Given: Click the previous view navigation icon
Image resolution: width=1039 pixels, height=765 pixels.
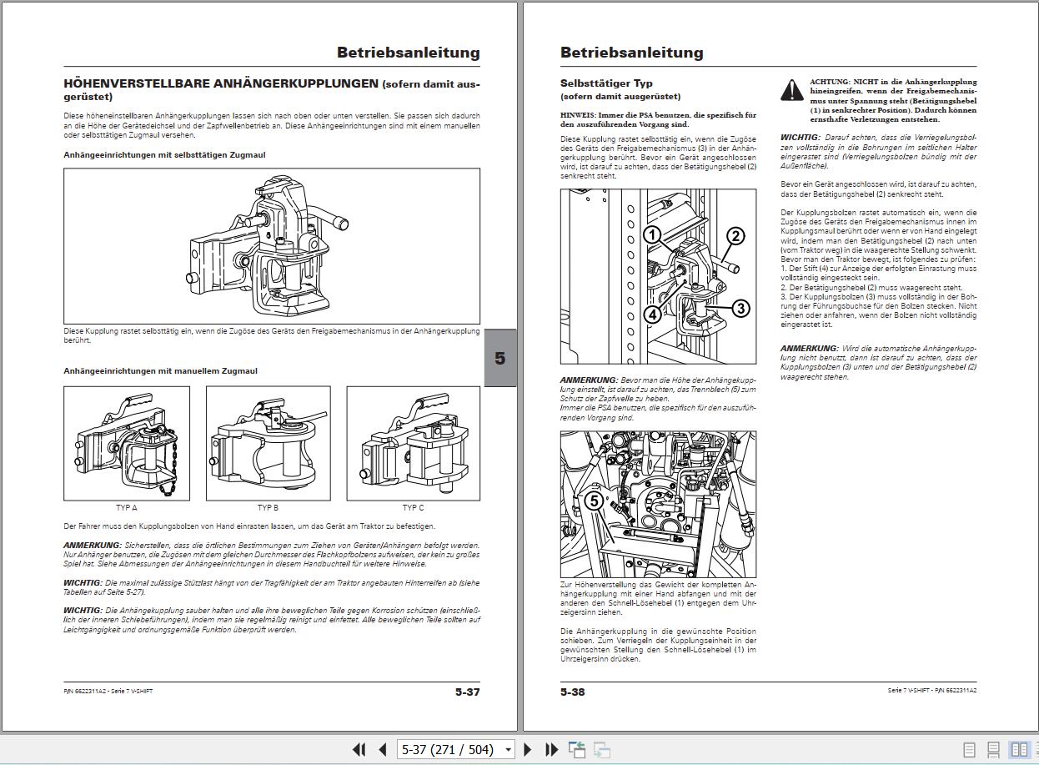Looking at the screenshot, I should click(577, 750).
